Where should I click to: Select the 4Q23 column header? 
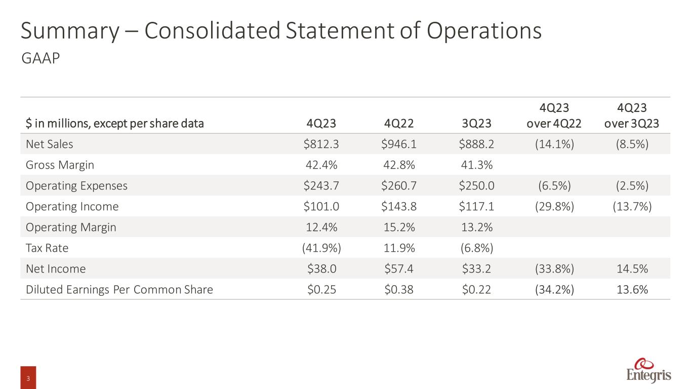pos(321,124)
